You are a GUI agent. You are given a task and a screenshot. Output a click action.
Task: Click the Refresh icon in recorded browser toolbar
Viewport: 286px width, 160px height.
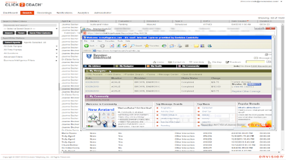pyautogui.click(x=118, y=46)
